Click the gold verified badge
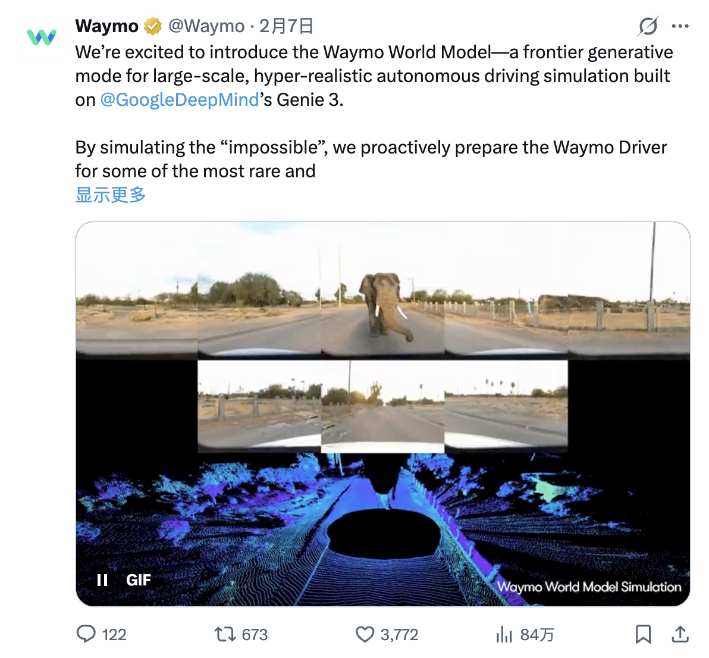709x658 pixels. click(153, 26)
